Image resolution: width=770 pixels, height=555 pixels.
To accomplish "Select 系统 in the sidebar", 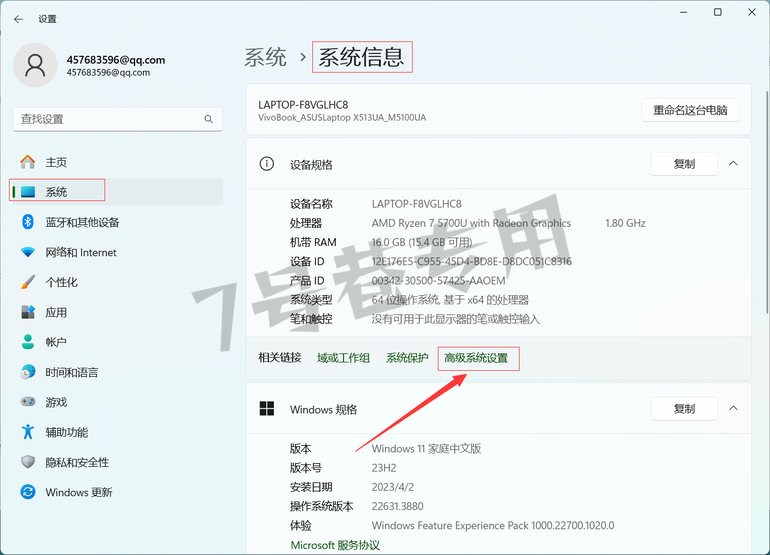I will coord(118,192).
